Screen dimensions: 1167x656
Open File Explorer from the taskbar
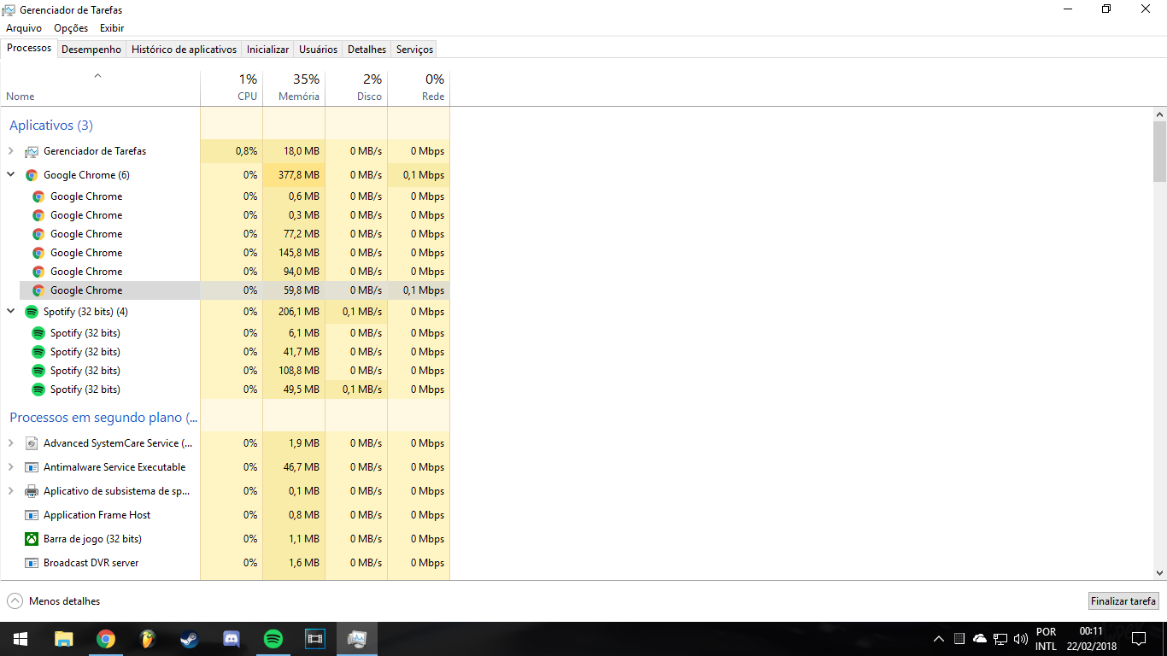point(64,639)
